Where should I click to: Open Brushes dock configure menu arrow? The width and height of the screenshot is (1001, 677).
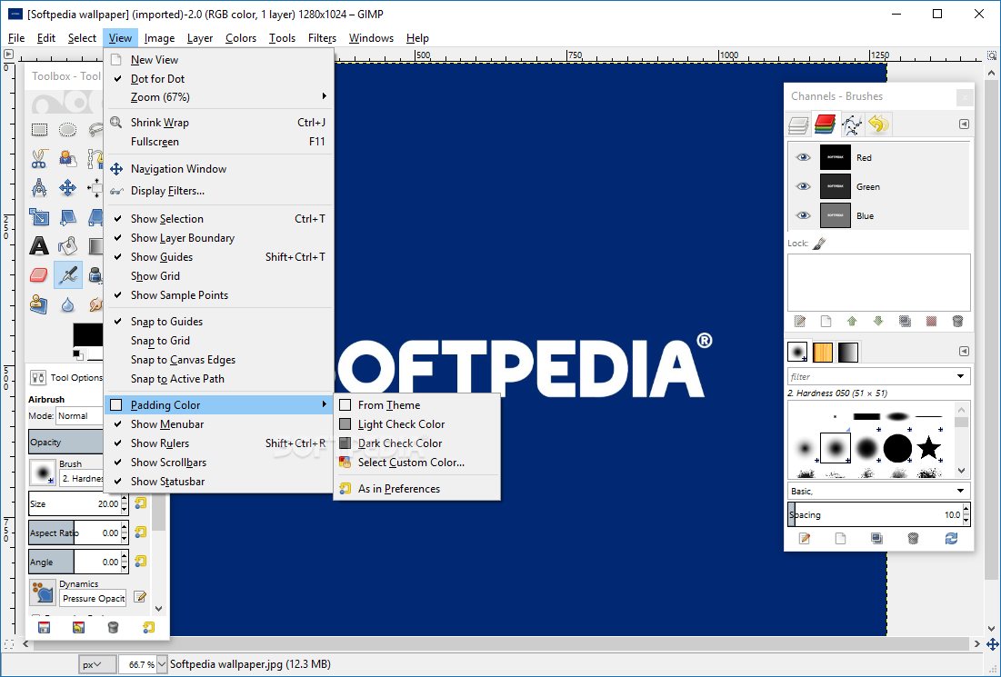964,352
